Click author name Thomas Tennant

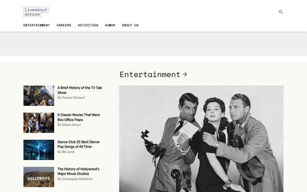pyautogui.click(x=73, y=98)
